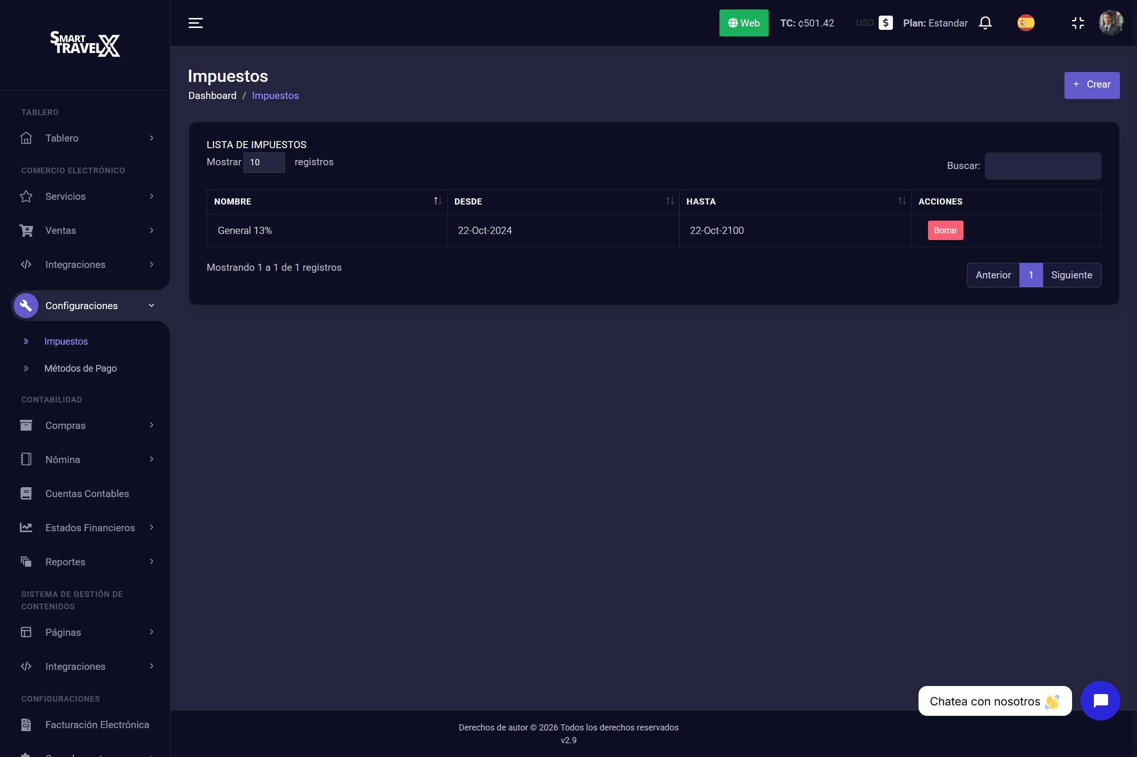Click the Spanish flag language icon

(1025, 23)
